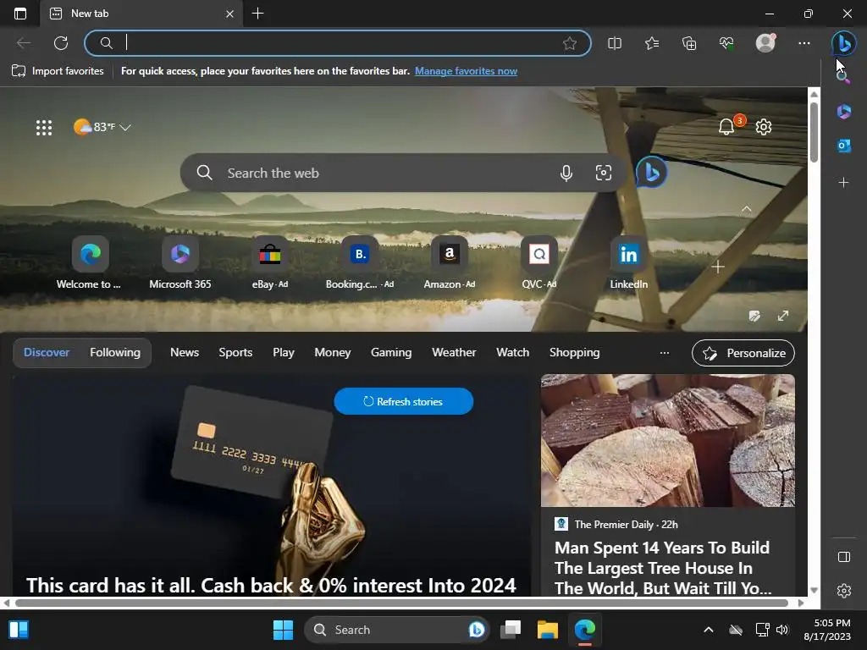This screenshot has height=650, width=867.
Task: Open the Sports tab
Action: pos(235,353)
